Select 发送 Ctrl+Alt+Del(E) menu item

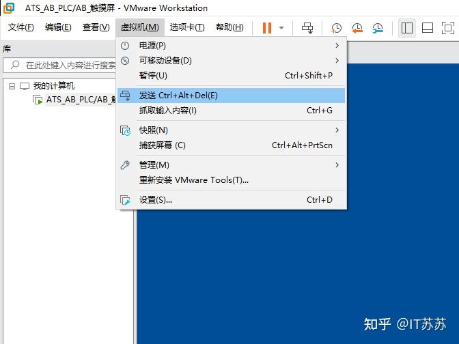[x=231, y=96]
